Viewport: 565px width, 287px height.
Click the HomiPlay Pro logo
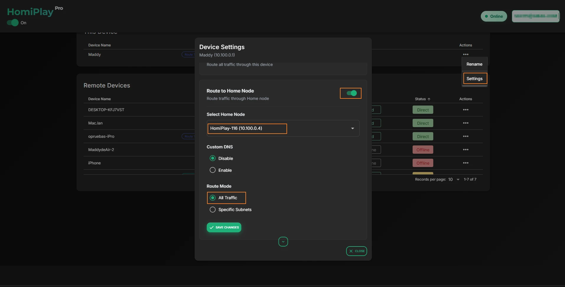[x=35, y=11]
